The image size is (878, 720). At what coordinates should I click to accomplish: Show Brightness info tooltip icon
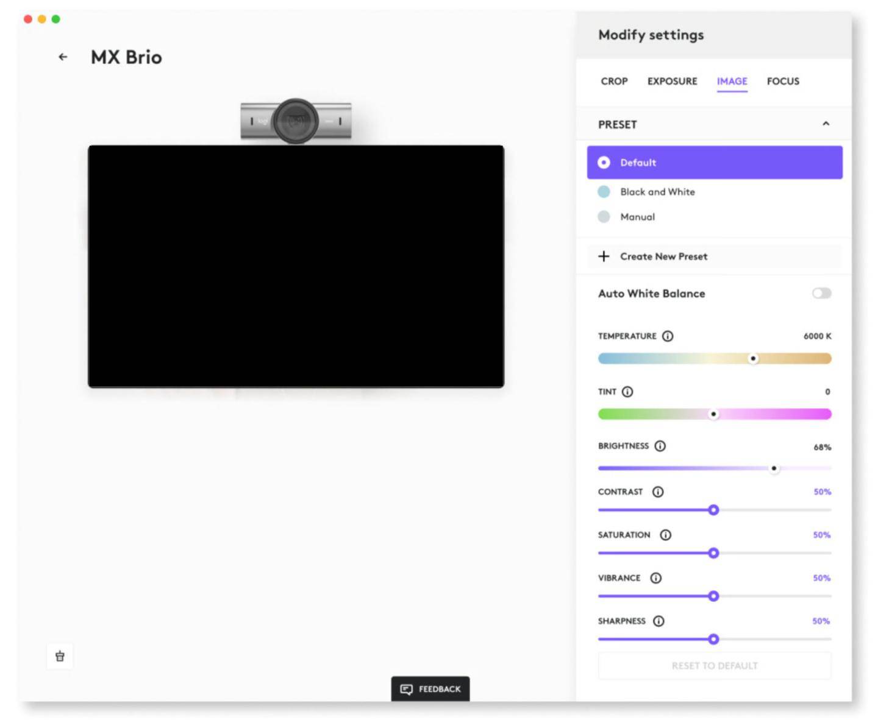click(660, 446)
